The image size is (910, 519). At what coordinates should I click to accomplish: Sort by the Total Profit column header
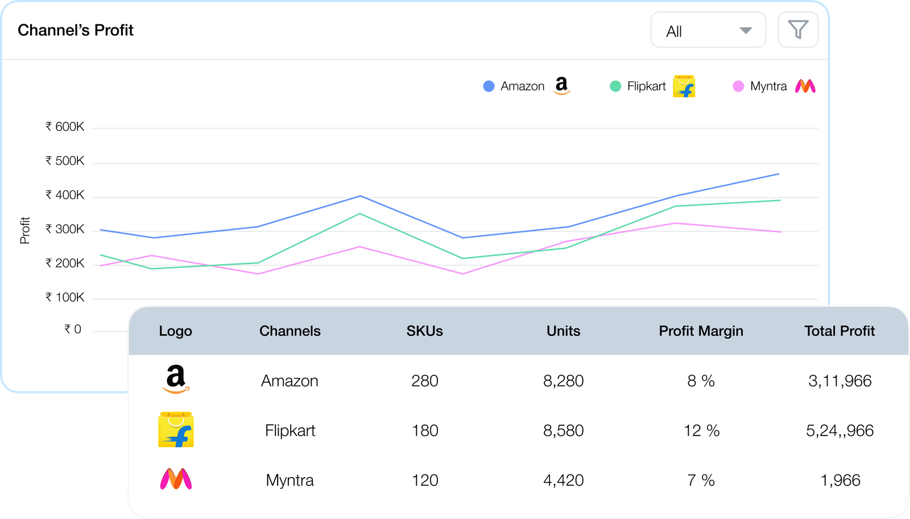coord(839,331)
